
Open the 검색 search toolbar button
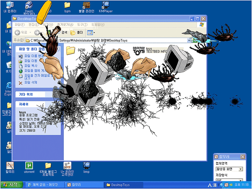pos(63,33)
